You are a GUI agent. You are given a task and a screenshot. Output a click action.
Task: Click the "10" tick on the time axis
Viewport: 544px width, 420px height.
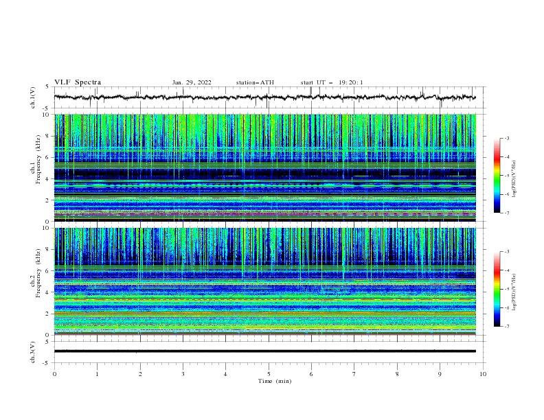coord(483,374)
